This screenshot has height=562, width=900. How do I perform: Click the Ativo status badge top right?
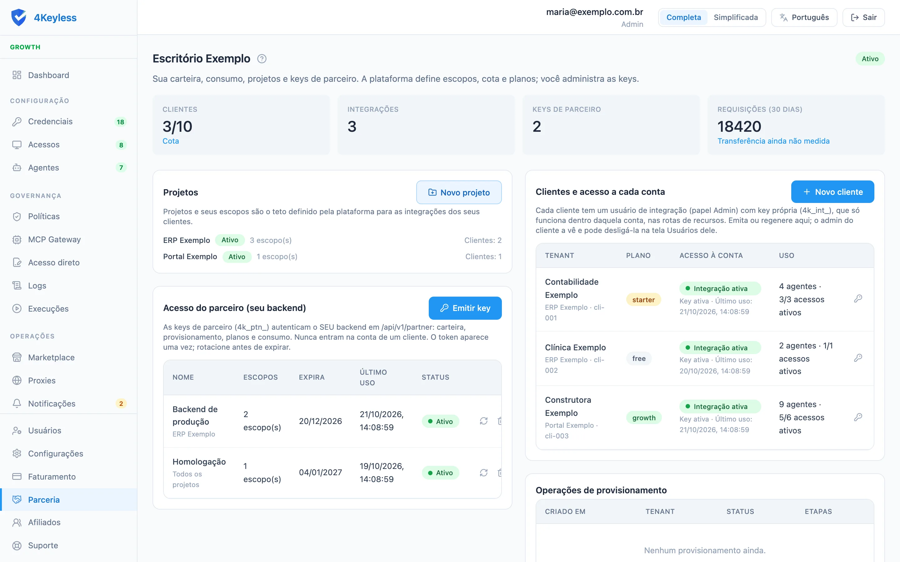870,59
